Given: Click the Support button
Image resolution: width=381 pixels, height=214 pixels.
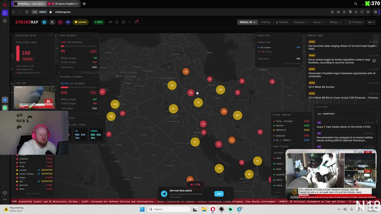Looking at the screenshot, I should tap(81, 22).
